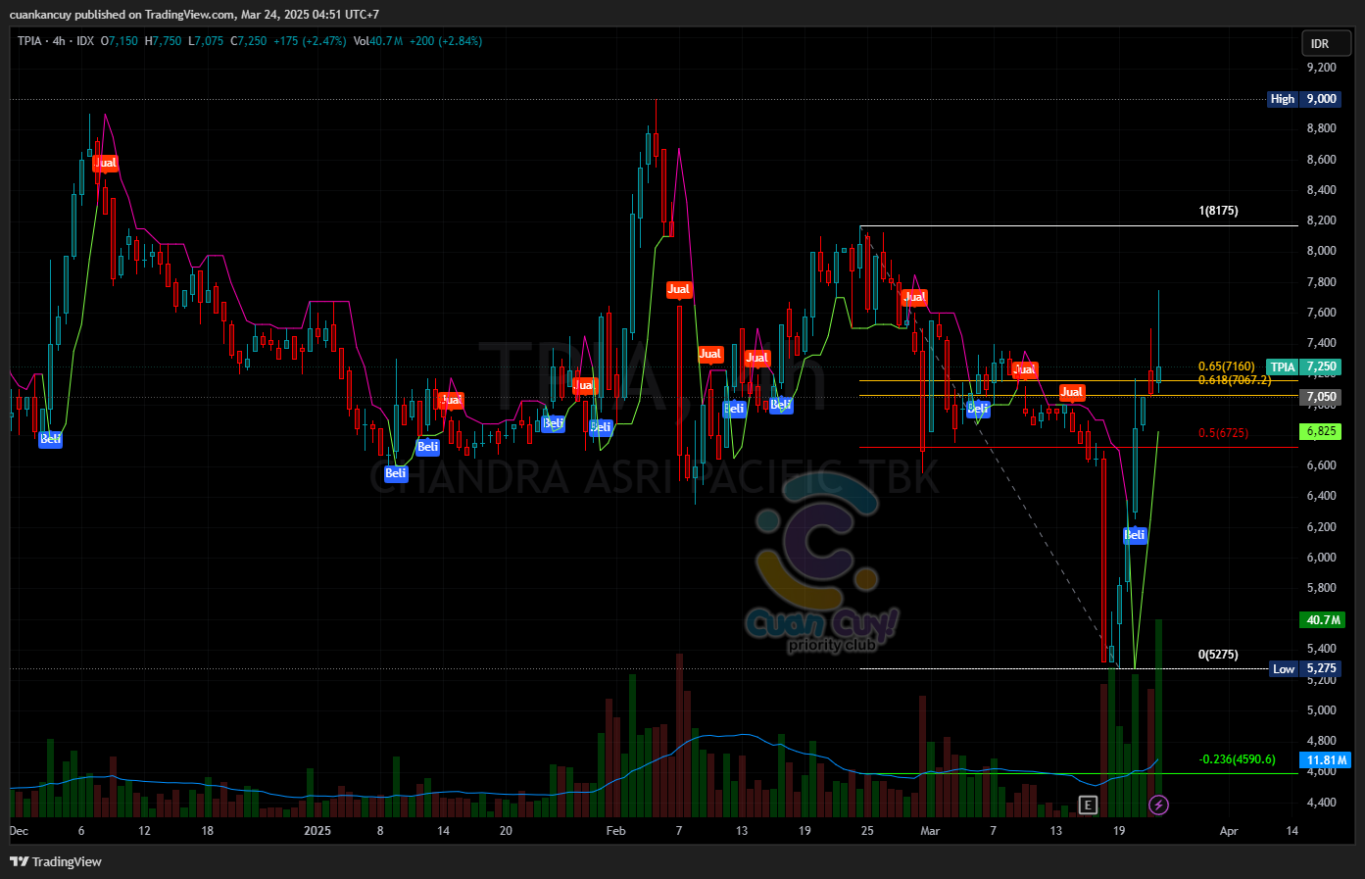The height and width of the screenshot is (879, 1365).
Task: Click the TPIA 7,250 current price tag
Action: [x=1303, y=367]
